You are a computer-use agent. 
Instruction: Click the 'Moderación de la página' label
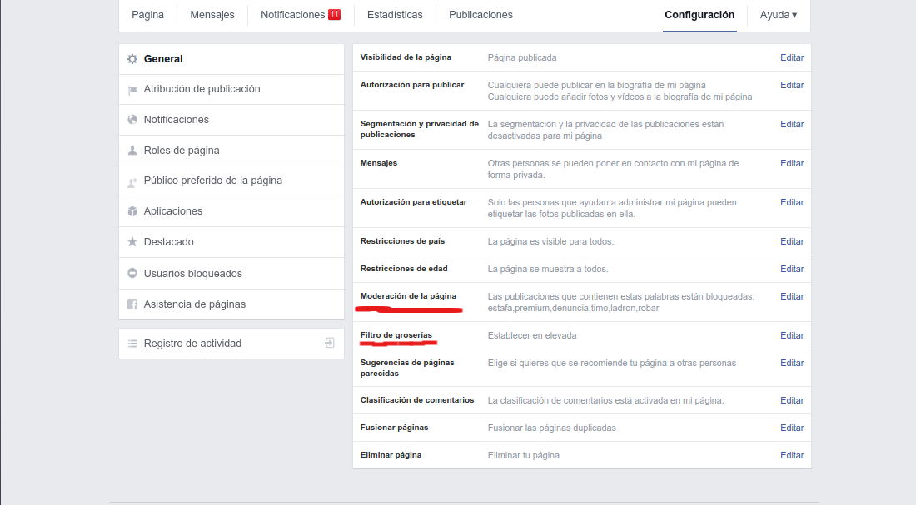408,296
